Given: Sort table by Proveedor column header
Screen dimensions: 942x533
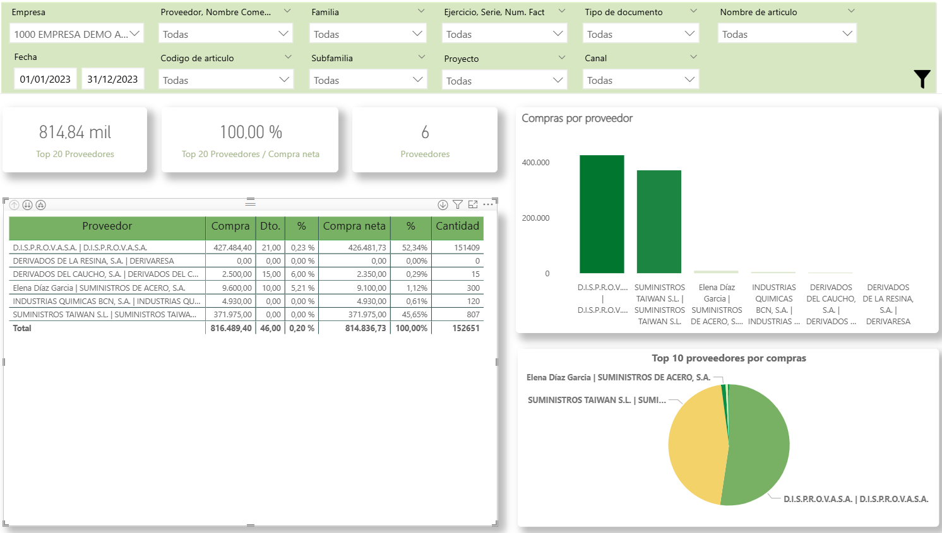Looking at the screenshot, I should pos(107,226).
